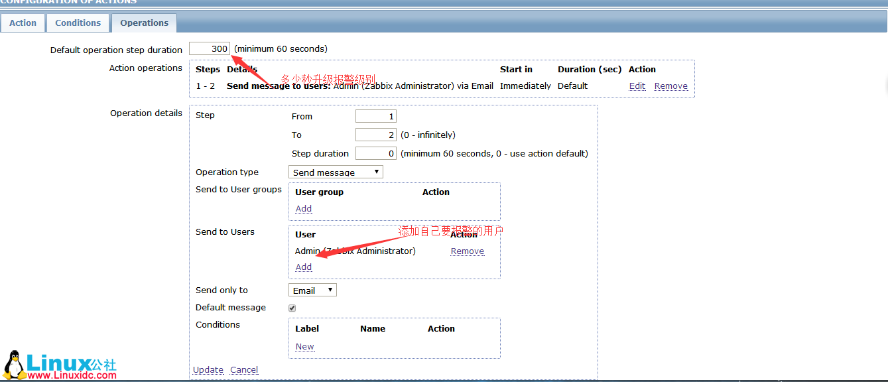
Task: Add another user under Send to Users
Action: tap(303, 267)
